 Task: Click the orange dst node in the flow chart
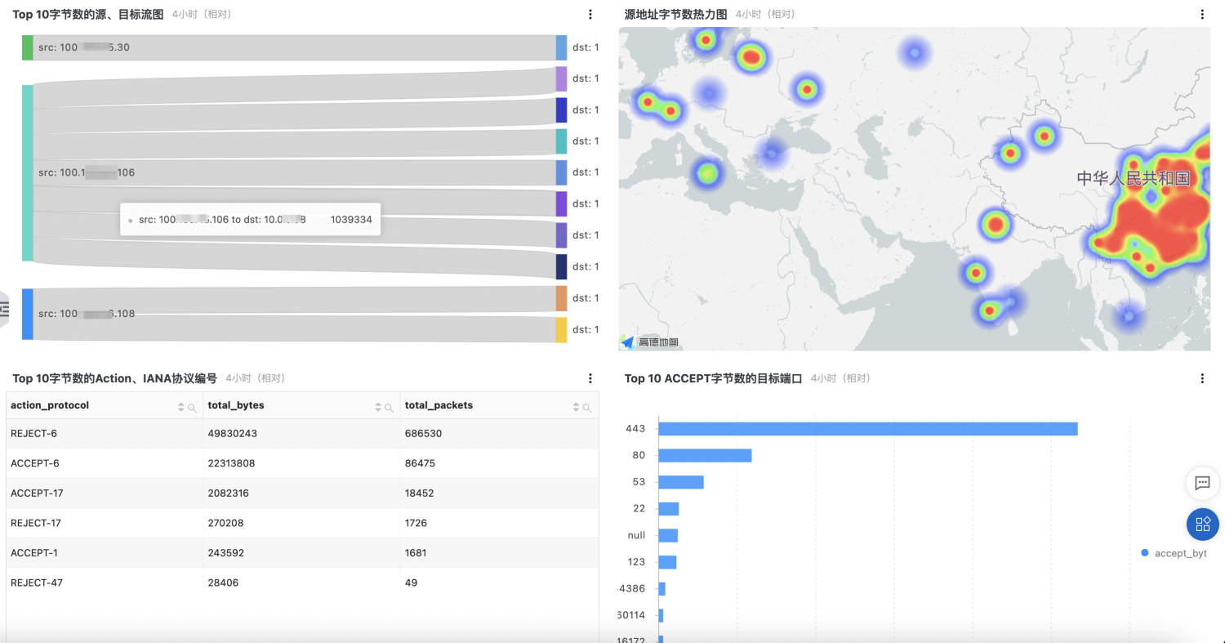point(561,298)
